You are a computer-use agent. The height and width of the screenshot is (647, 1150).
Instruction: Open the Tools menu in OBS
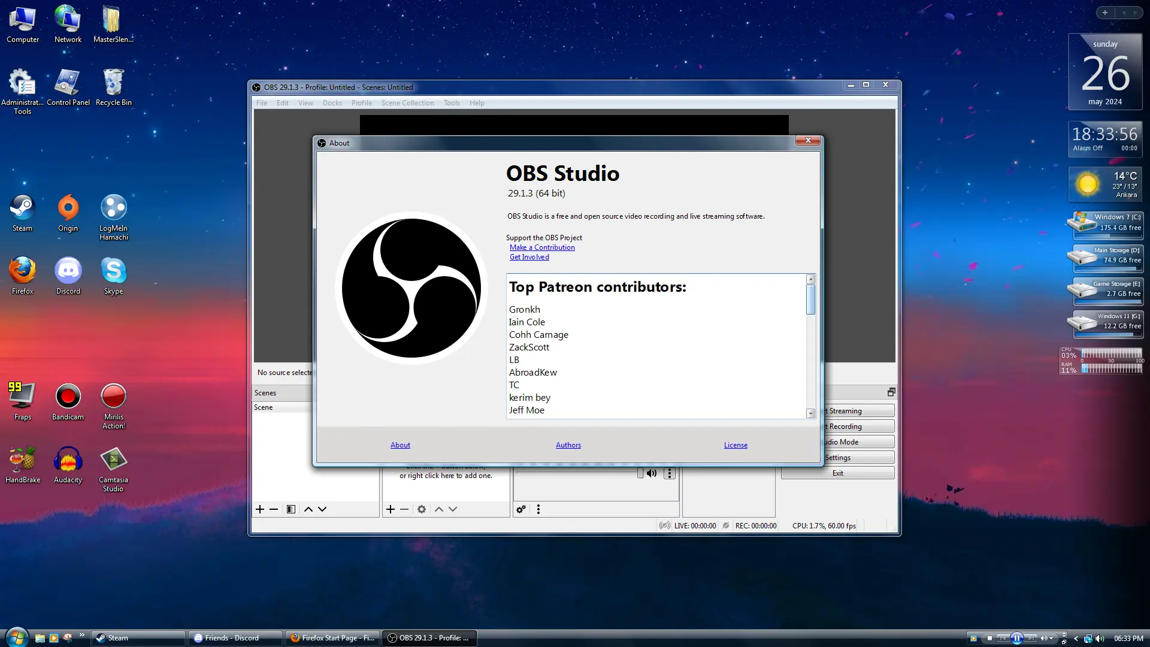452,103
